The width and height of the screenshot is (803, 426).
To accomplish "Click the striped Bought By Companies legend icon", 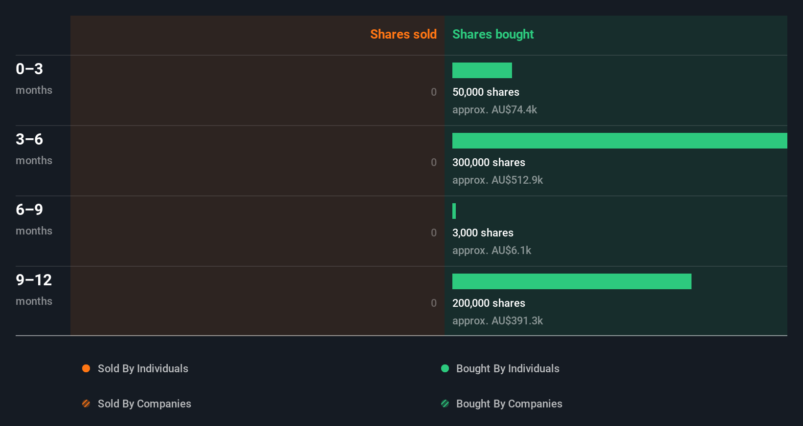I will pyautogui.click(x=445, y=404).
